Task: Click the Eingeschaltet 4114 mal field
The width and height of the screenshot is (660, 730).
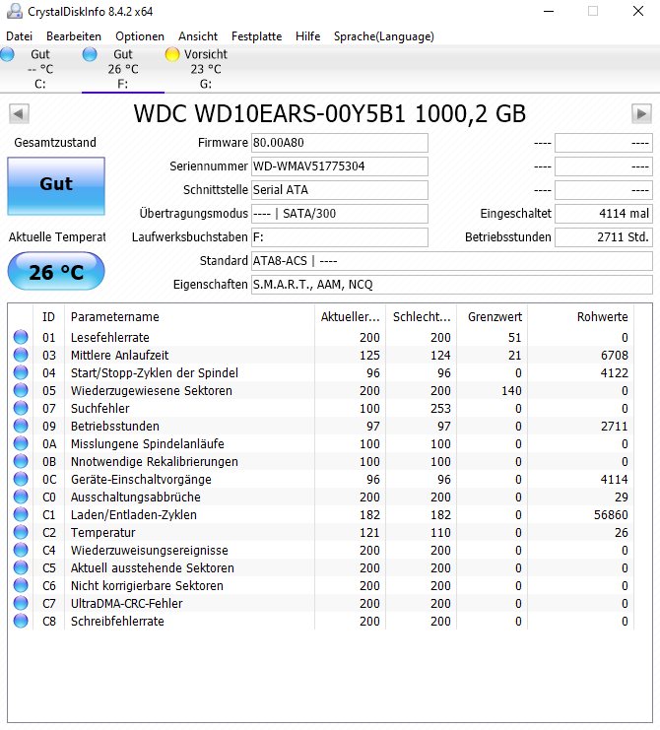Action: pos(604,214)
